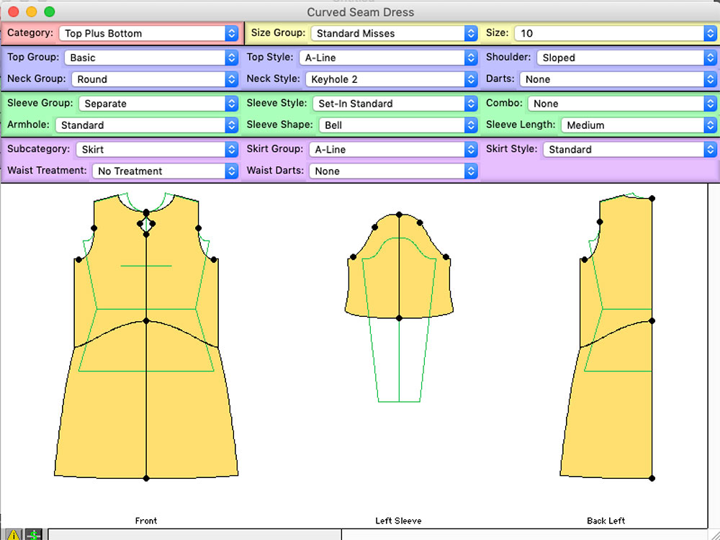Image resolution: width=720 pixels, height=540 pixels.
Task: Open the Skirt Style dropdown
Action: click(x=629, y=149)
